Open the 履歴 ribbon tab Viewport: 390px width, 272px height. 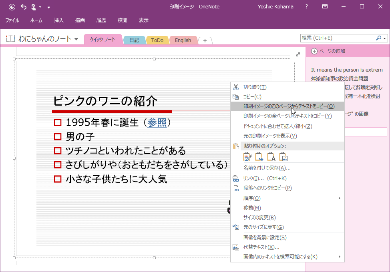[x=101, y=20]
